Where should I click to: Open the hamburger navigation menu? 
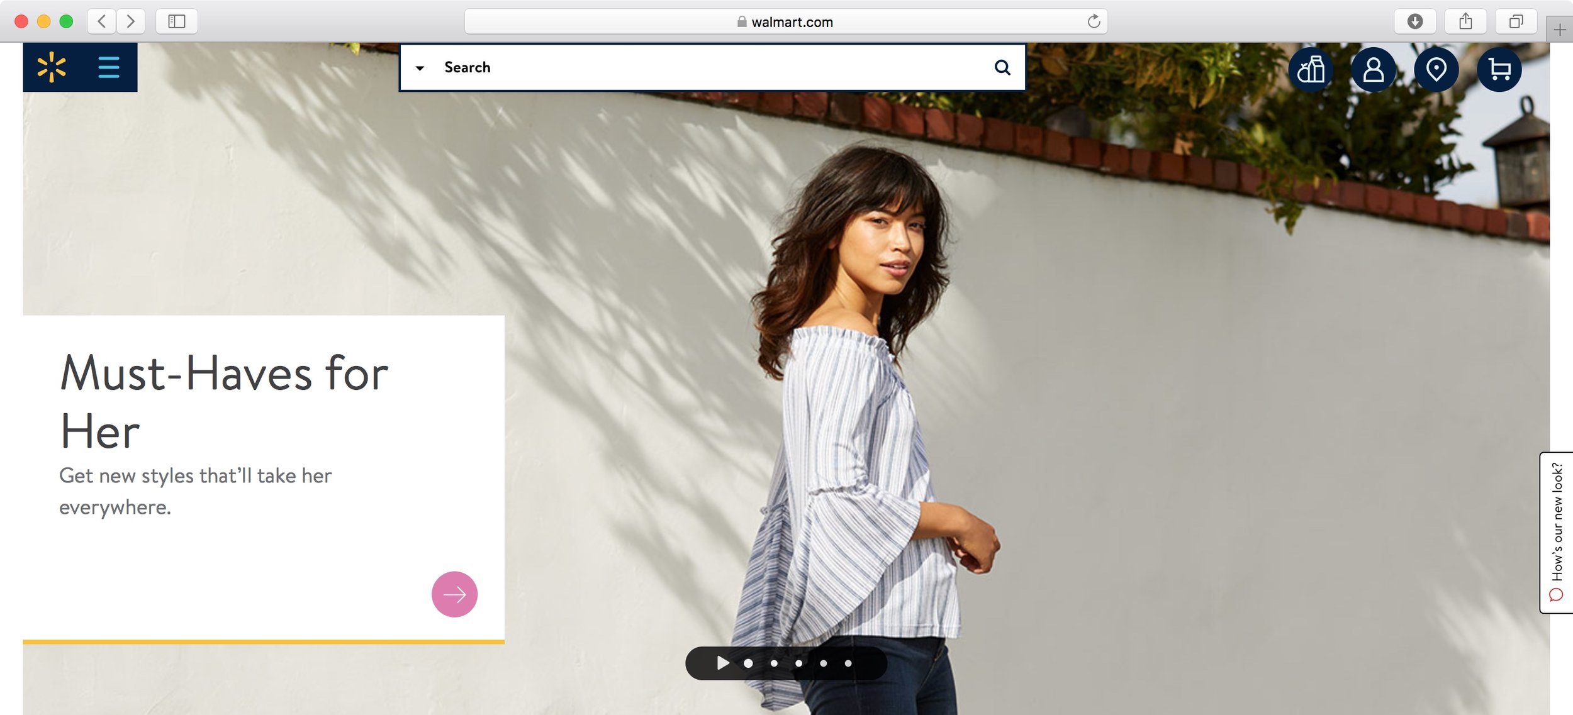pyautogui.click(x=109, y=67)
